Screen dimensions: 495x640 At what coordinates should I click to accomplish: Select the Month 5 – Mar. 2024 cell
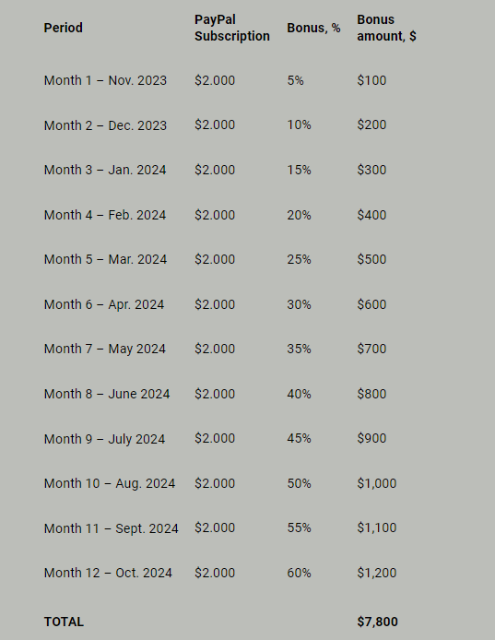pos(105,259)
